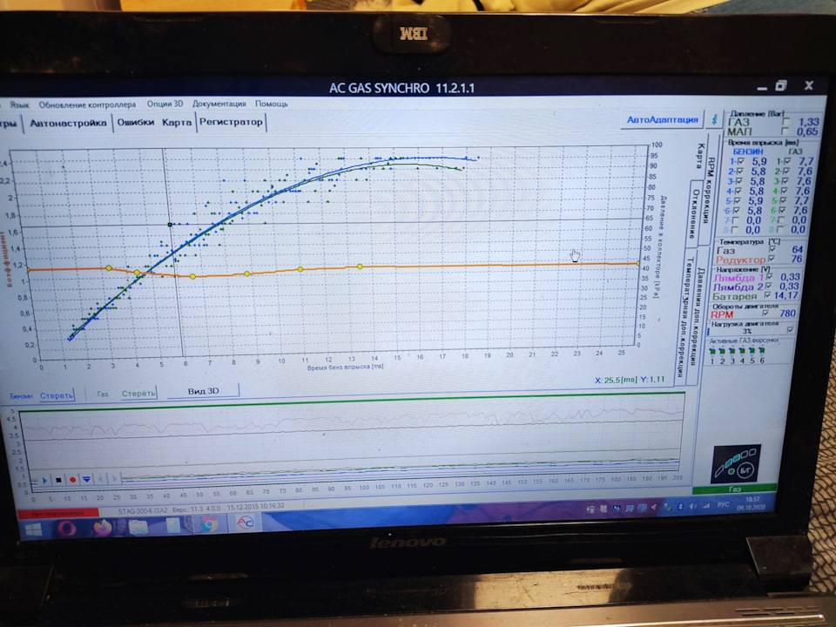Toggle the МАП pressure checkbox

(x=785, y=131)
